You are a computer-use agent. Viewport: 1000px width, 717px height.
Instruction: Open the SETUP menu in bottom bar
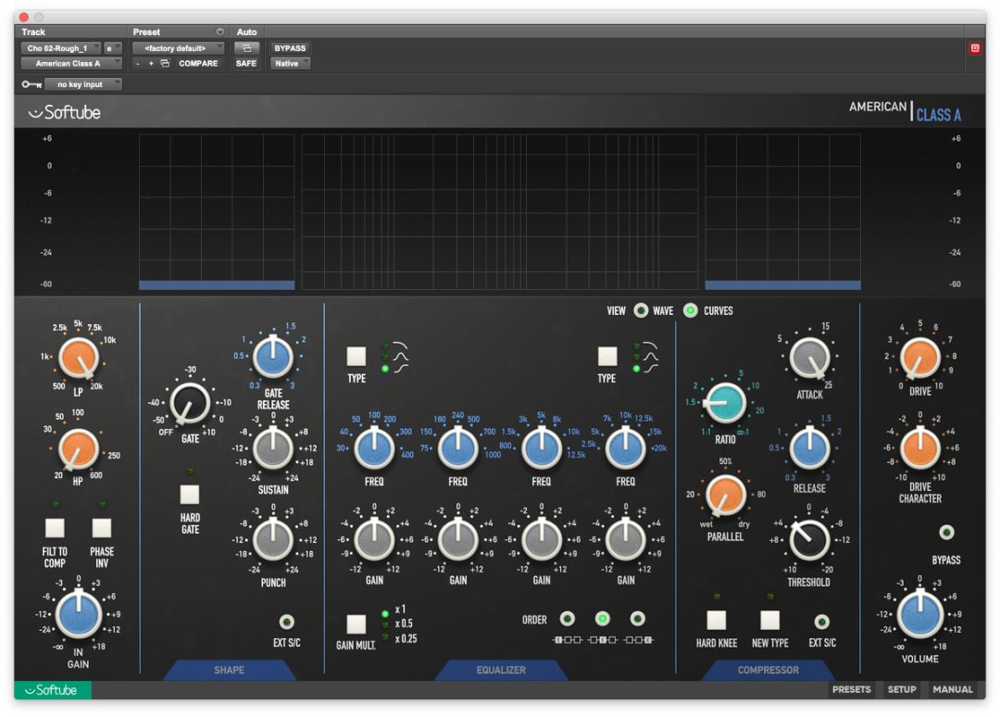click(902, 689)
